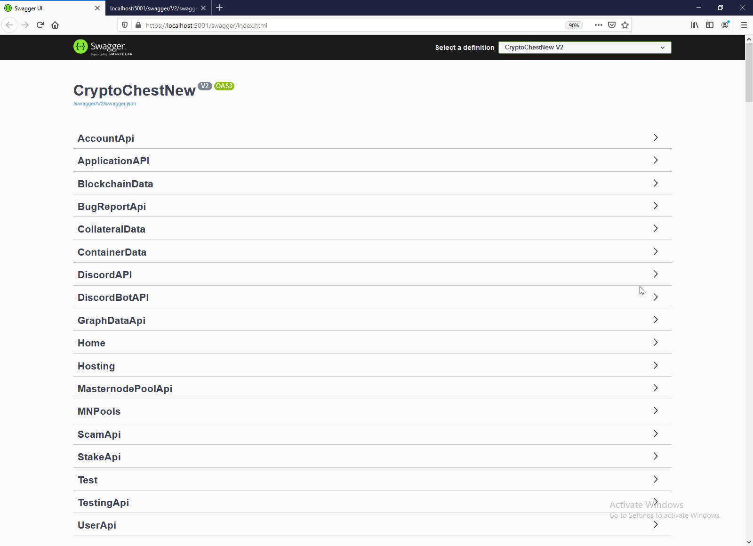The width and height of the screenshot is (753, 546).
Task: Show the library icon in toolbar
Action: pyautogui.click(x=695, y=25)
